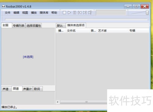The width and height of the screenshot is (153, 112).
Task: Pause playback using the Pause icon
Action: click(75, 13)
